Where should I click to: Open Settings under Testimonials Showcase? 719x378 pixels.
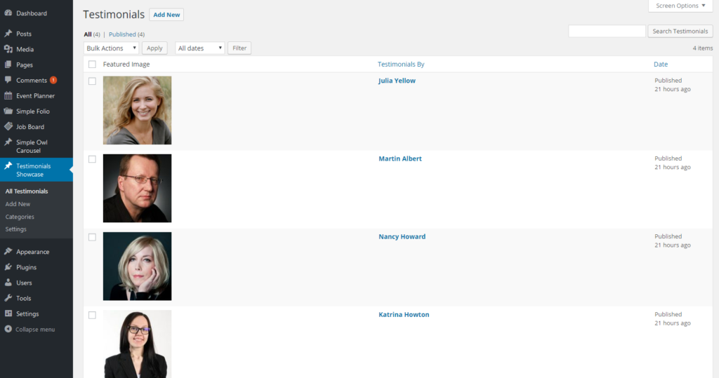(16, 229)
